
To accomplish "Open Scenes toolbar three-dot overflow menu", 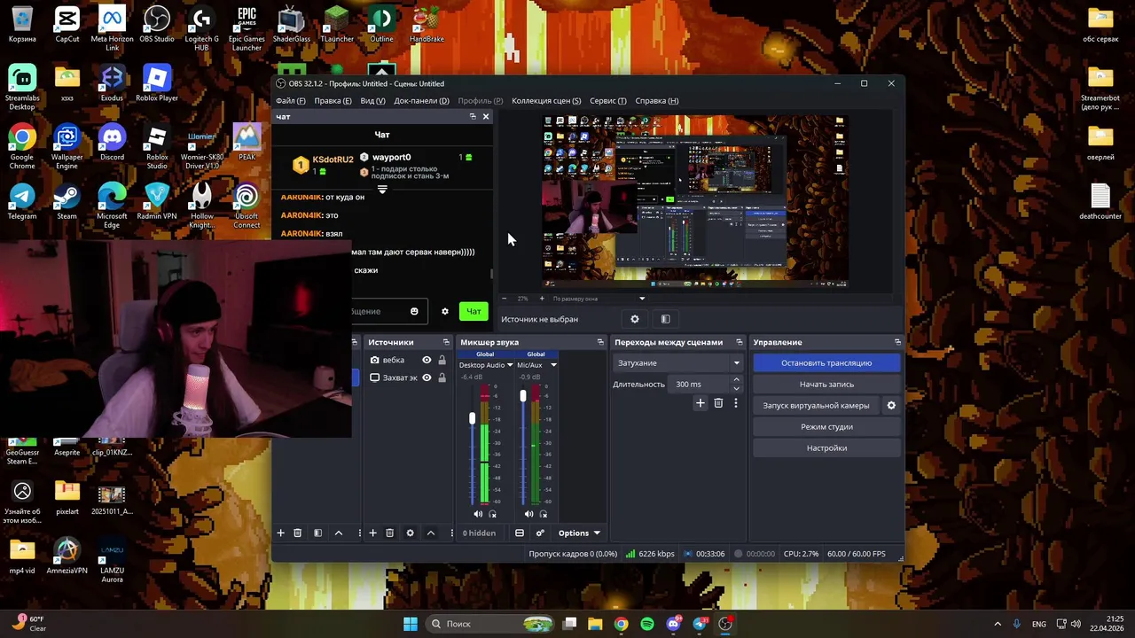I will [x=359, y=533].
